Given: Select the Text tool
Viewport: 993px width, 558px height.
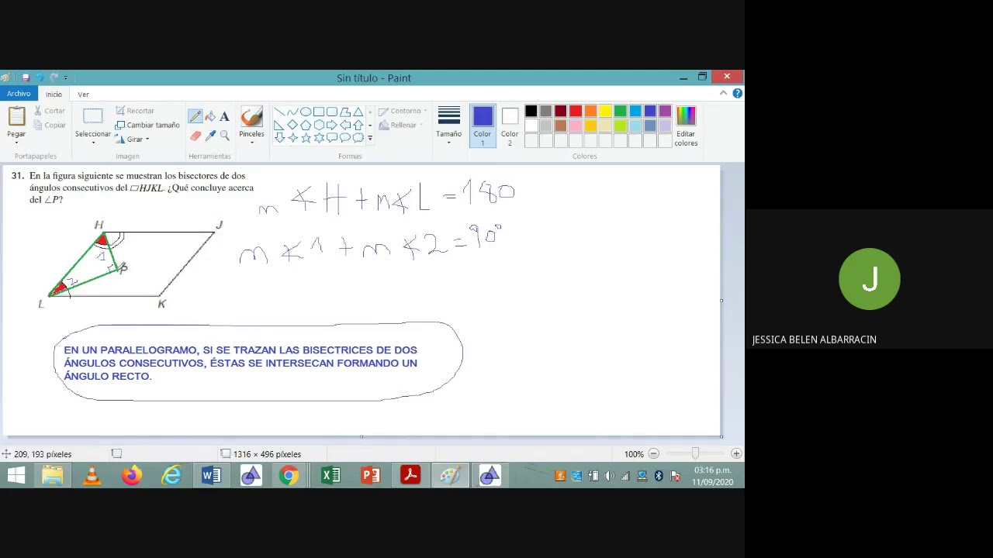Looking at the screenshot, I should click(224, 116).
